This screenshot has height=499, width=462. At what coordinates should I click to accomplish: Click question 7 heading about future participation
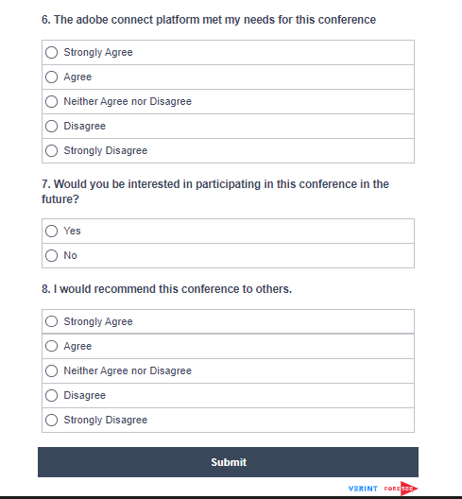(x=215, y=192)
